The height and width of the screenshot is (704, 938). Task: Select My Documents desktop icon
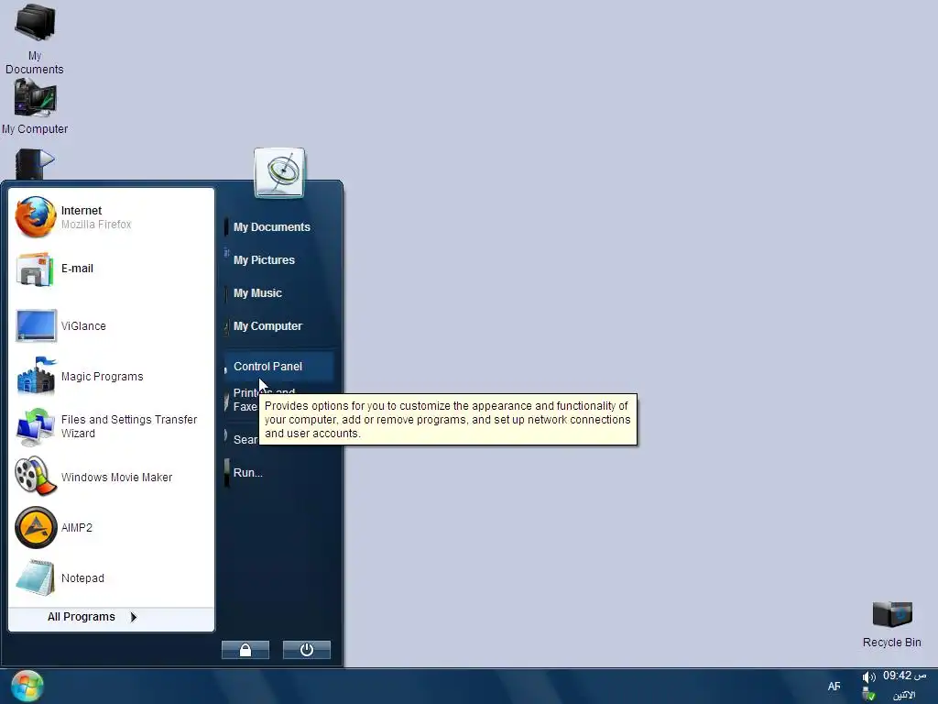point(35,23)
